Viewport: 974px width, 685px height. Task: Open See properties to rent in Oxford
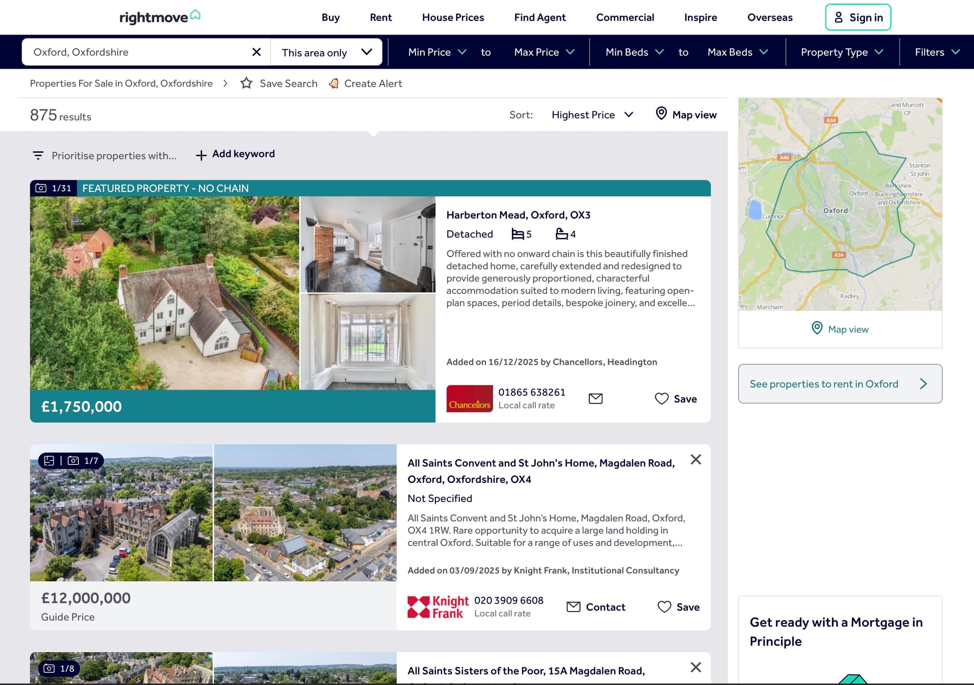tap(840, 384)
